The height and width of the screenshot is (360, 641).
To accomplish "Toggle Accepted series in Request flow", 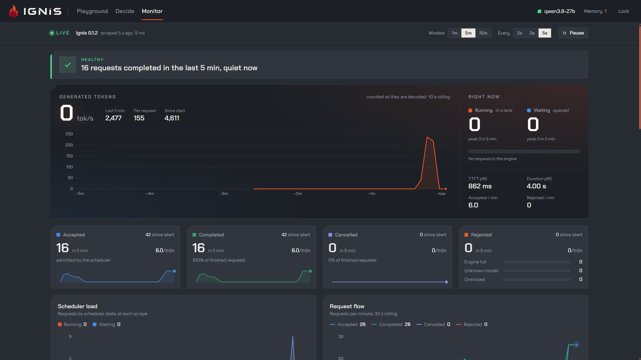I will (x=347, y=324).
